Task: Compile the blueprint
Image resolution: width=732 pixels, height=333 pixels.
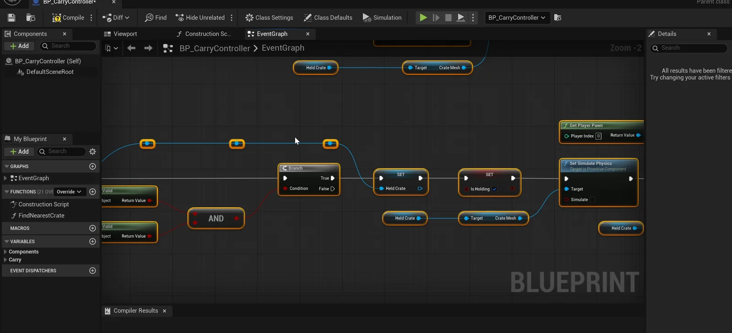Action: click(68, 18)
